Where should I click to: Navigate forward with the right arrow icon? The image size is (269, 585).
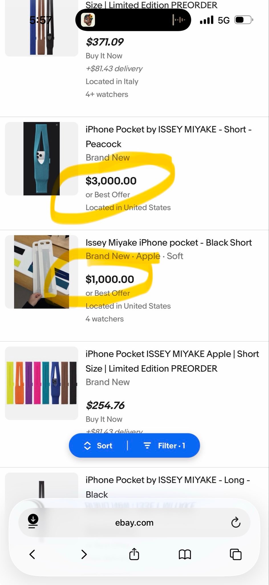84,554
